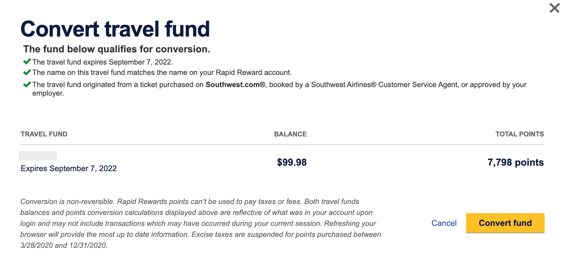Click the TOTAL POINTS column header
The image size is (563, 257).
coord(519,134)
